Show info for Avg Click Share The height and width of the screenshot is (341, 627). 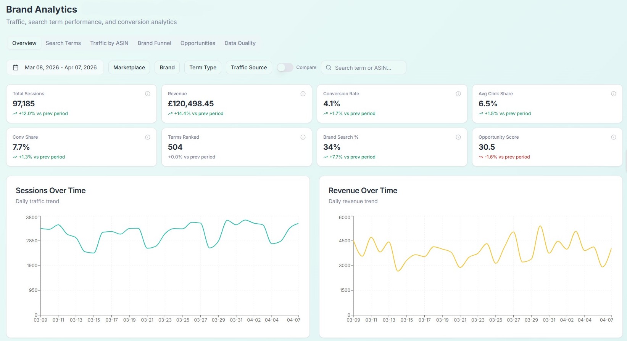point(614,94)
